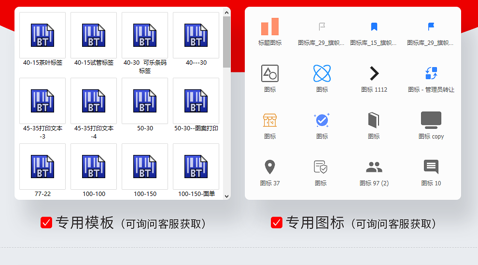Select the solid blue flag 图标库_29 icon
Screen dimensions: 478x265
pos(431,27)
